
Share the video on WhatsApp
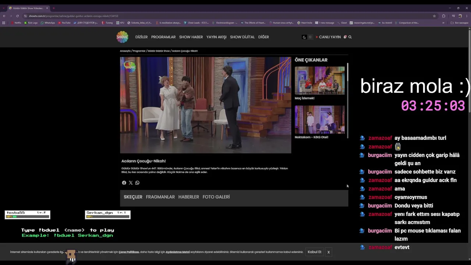pos(137,183)
